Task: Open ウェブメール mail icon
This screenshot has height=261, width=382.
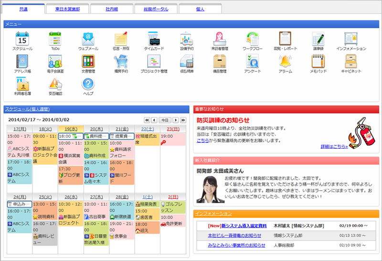Action: click(88, 39)
